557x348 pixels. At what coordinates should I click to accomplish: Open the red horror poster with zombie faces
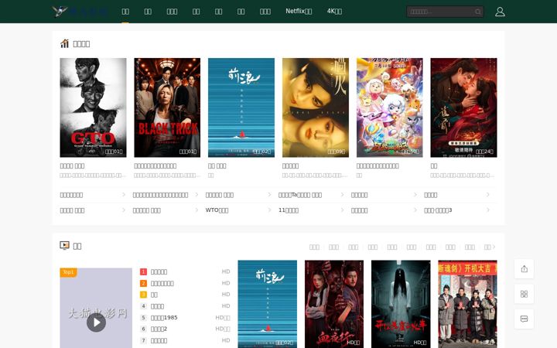click(334, 304)
